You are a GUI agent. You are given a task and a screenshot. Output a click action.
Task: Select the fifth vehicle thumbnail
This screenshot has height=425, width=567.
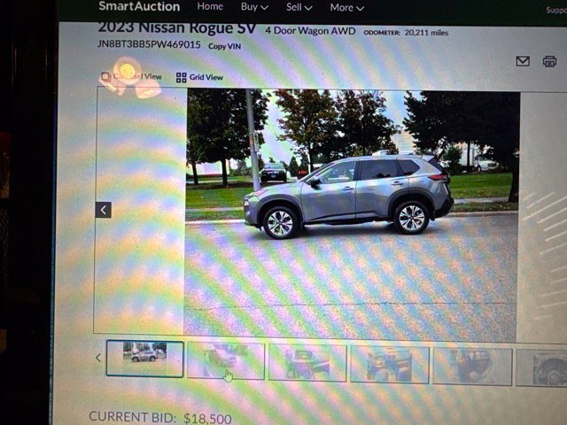point(472,367)
